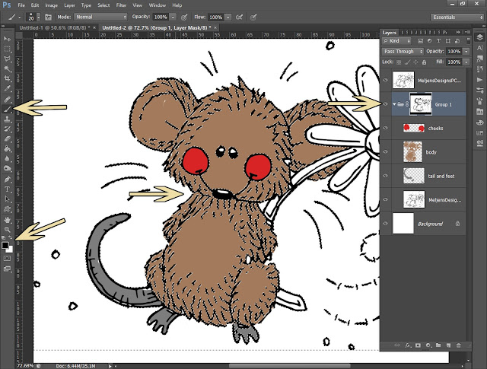Select the Zoom tool
This screenshot has width=487, height=369.
(7, 228)
